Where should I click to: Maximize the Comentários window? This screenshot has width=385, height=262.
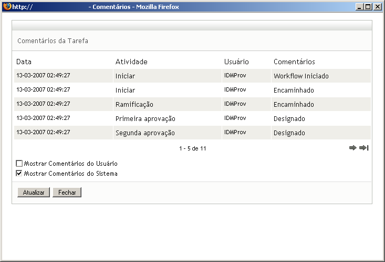pyautogui.click(x=368, y=7)
